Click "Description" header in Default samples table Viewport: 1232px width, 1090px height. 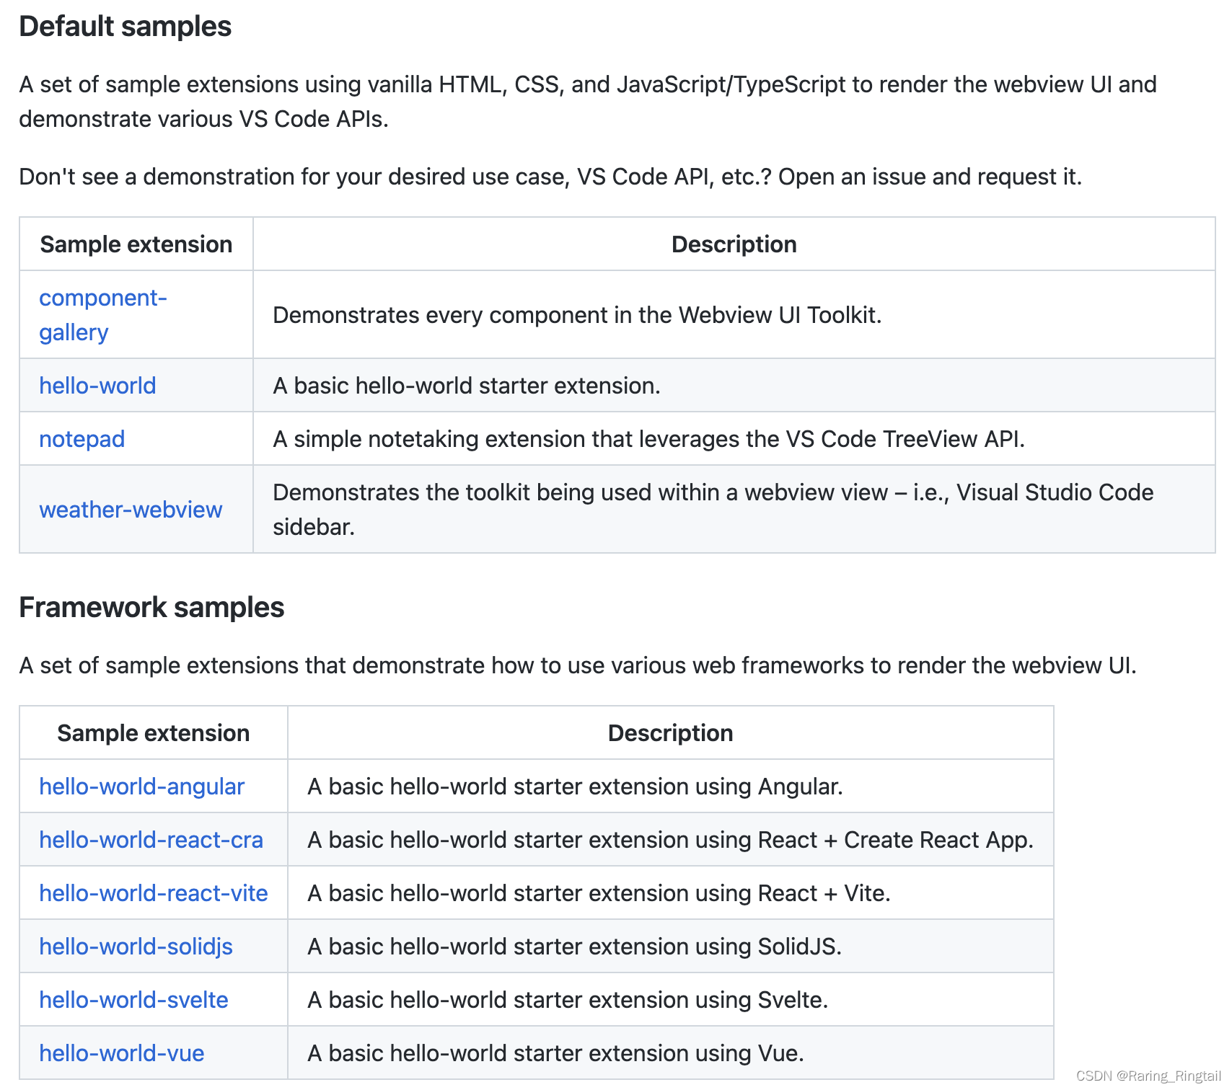pyautogui.click(x=734, y=244)
